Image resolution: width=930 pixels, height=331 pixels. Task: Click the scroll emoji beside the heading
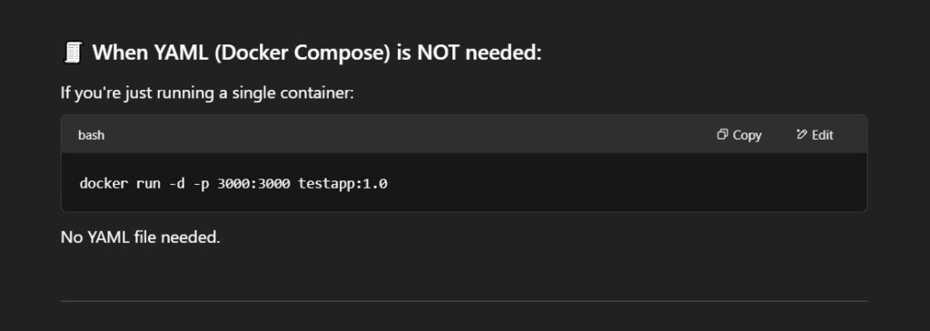coord(73,53)
